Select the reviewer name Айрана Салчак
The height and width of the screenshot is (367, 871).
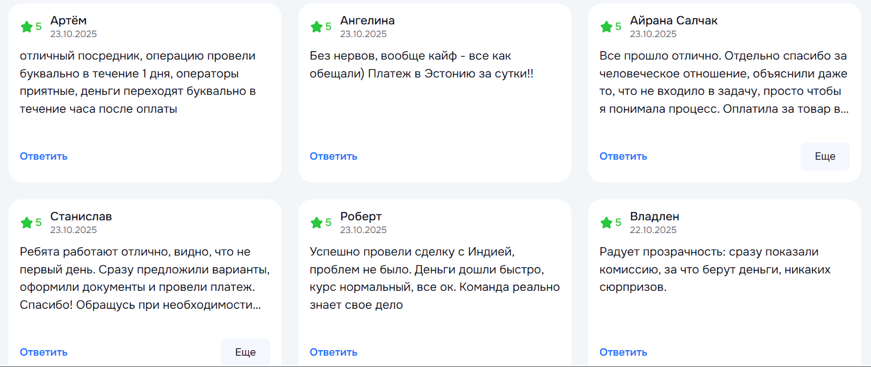[673, 21]
